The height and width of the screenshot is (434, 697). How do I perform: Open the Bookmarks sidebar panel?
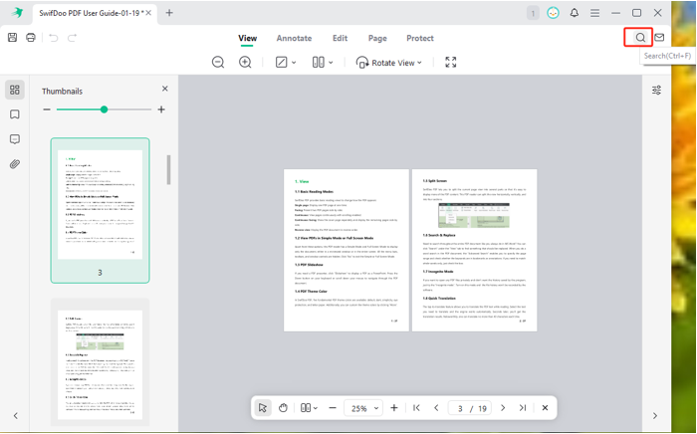15,114
